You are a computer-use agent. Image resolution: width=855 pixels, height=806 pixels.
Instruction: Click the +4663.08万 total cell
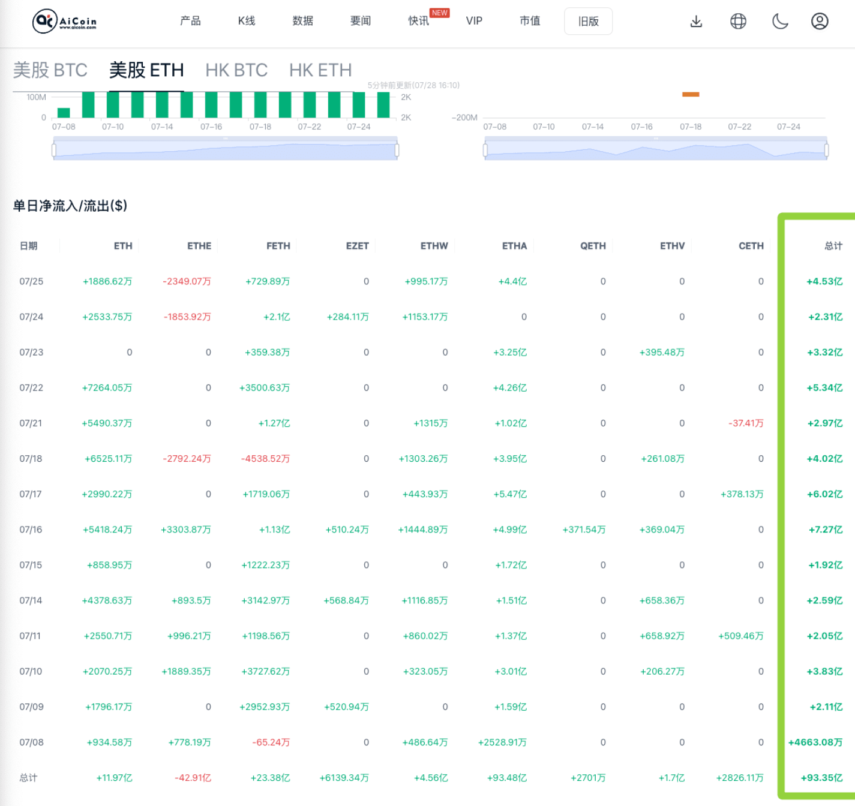pyautogui.click(x=815, y=742)
